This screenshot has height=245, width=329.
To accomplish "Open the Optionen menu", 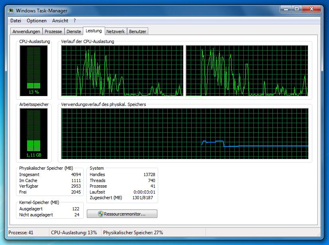I will [x=37, y=21].
